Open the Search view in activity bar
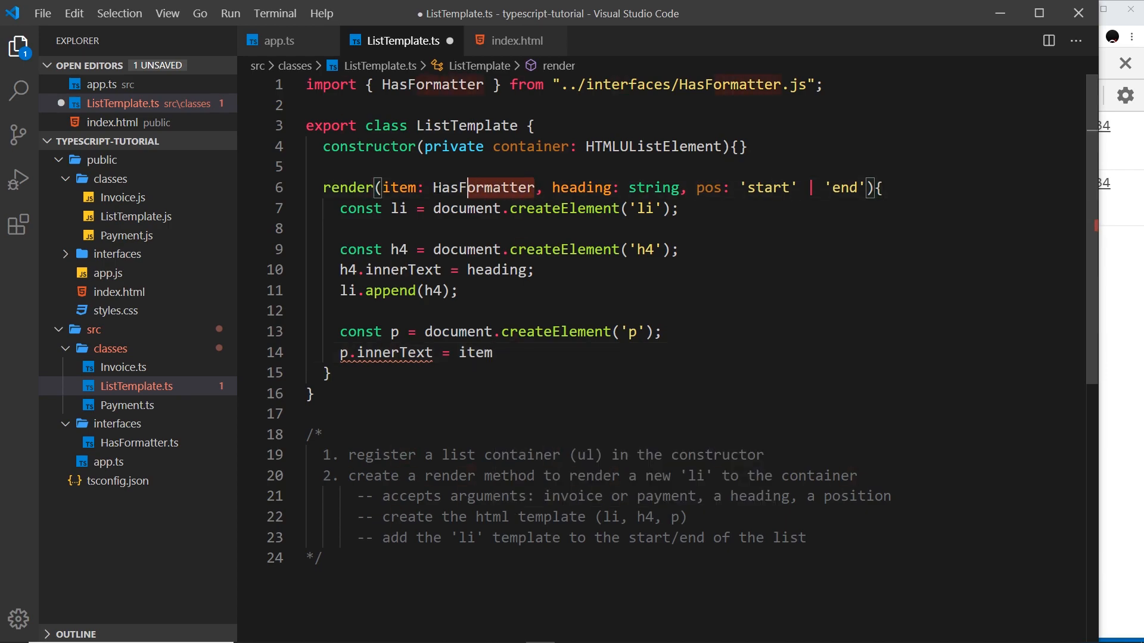The height and width of the screenshot is (643, 1144). [x=18, y=91]
